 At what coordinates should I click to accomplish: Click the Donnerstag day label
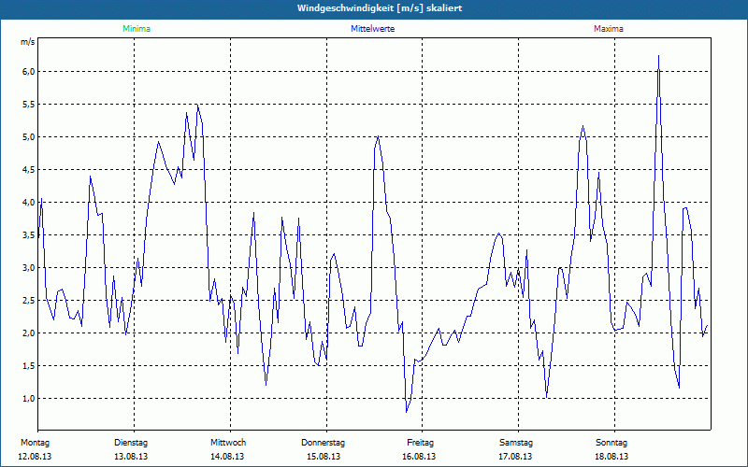point(323,443)
